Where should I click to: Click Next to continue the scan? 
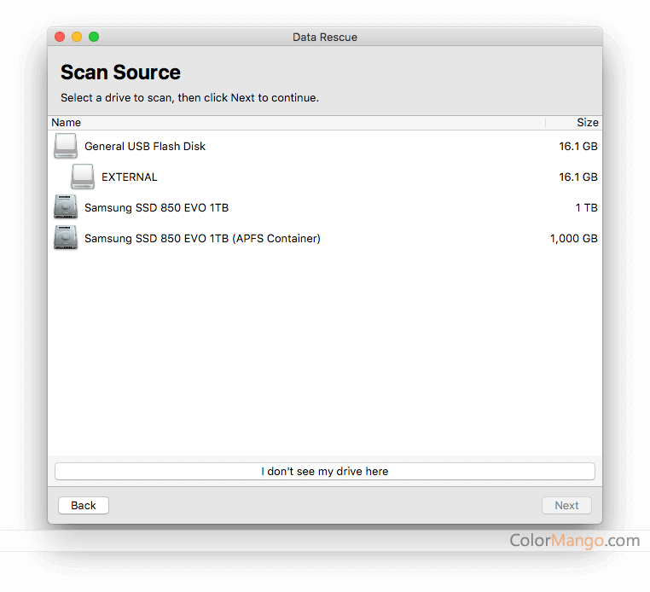click(566, 505)
